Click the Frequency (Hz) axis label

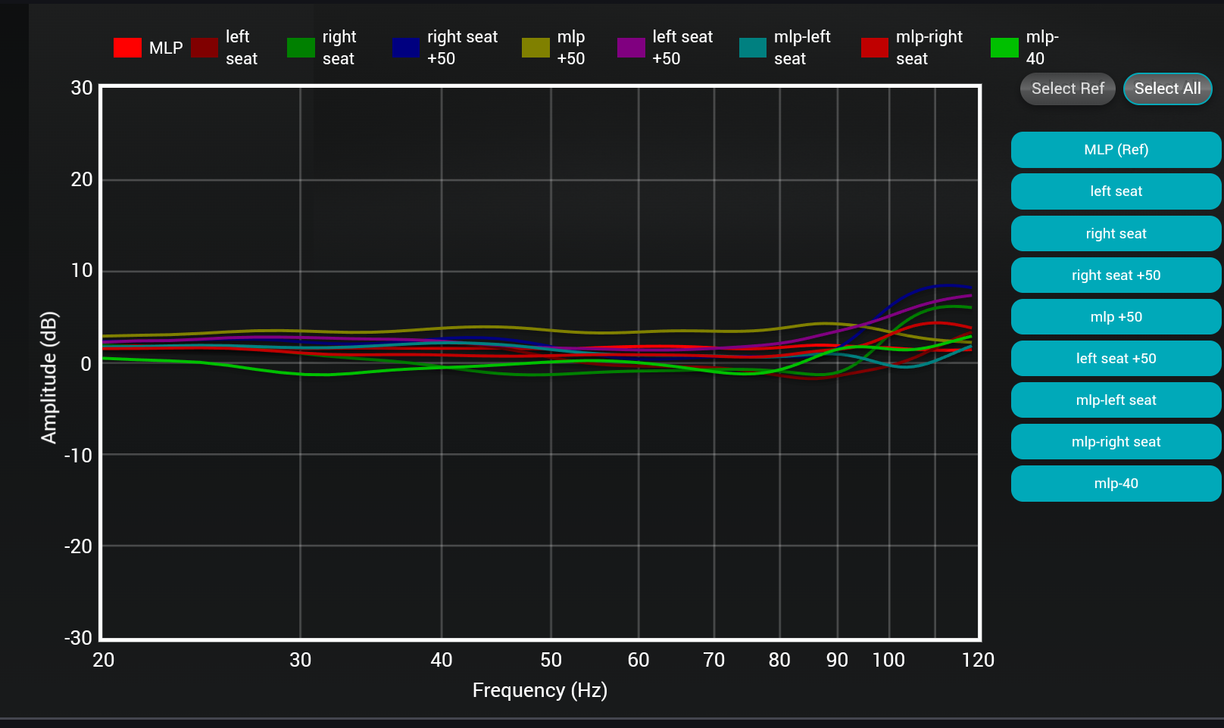539,690
